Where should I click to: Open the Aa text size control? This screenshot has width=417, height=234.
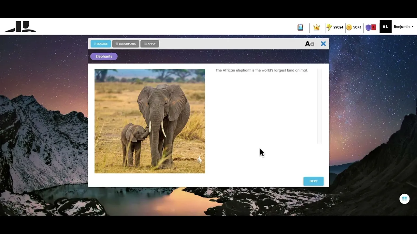coord(309,44)
